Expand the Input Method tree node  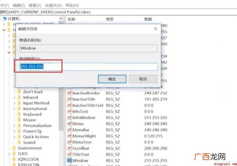point(14,103)
